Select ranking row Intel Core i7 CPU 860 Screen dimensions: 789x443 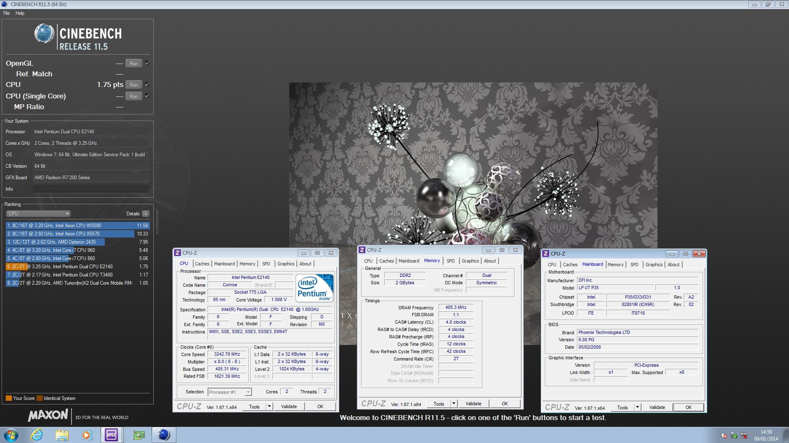(x=78, y=258)
